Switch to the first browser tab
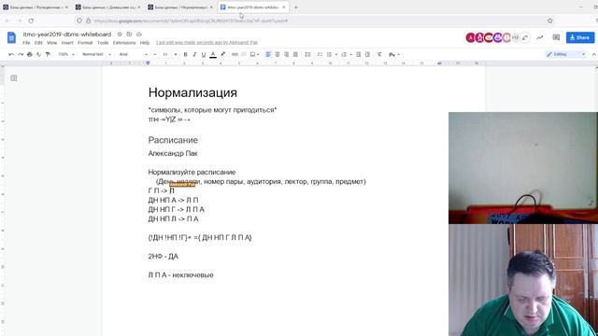This screenshot has width=598, height=336. pyautogui.click(x=36, y=7)
